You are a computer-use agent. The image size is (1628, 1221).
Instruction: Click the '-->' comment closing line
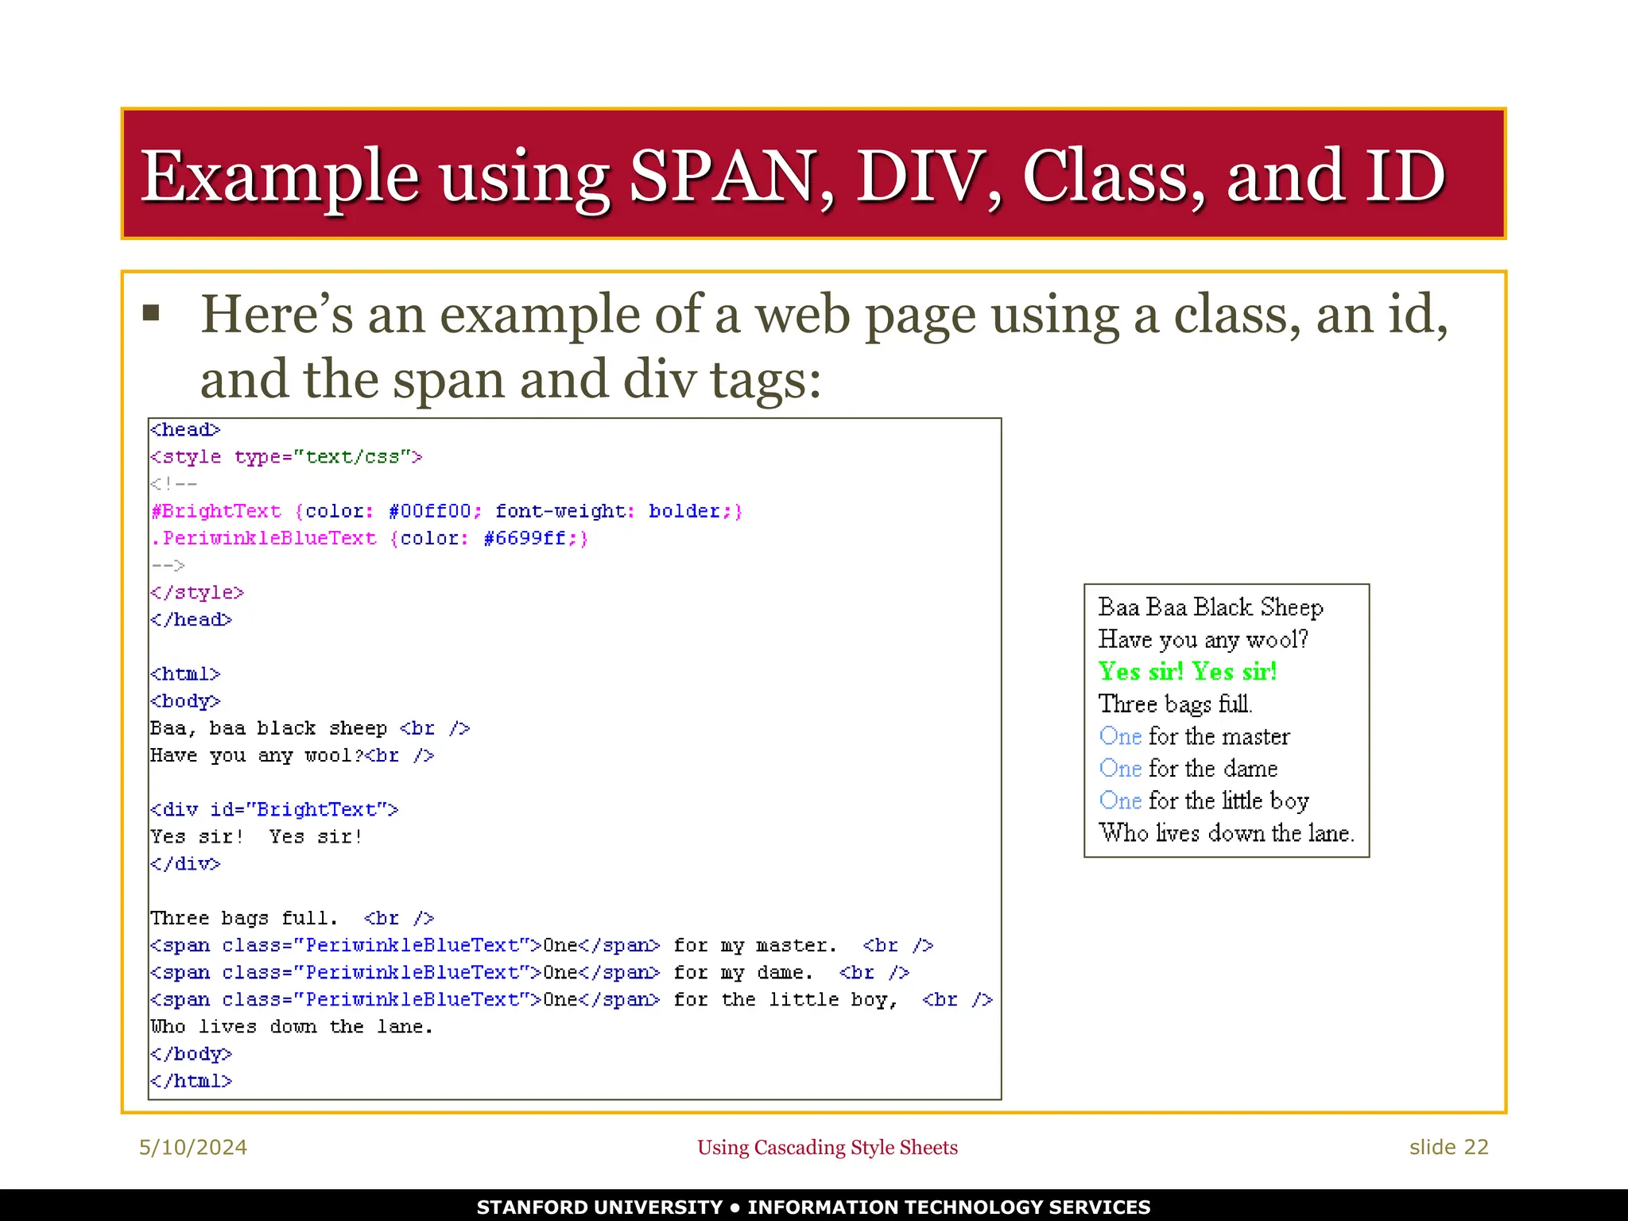(x=168, y=565)
